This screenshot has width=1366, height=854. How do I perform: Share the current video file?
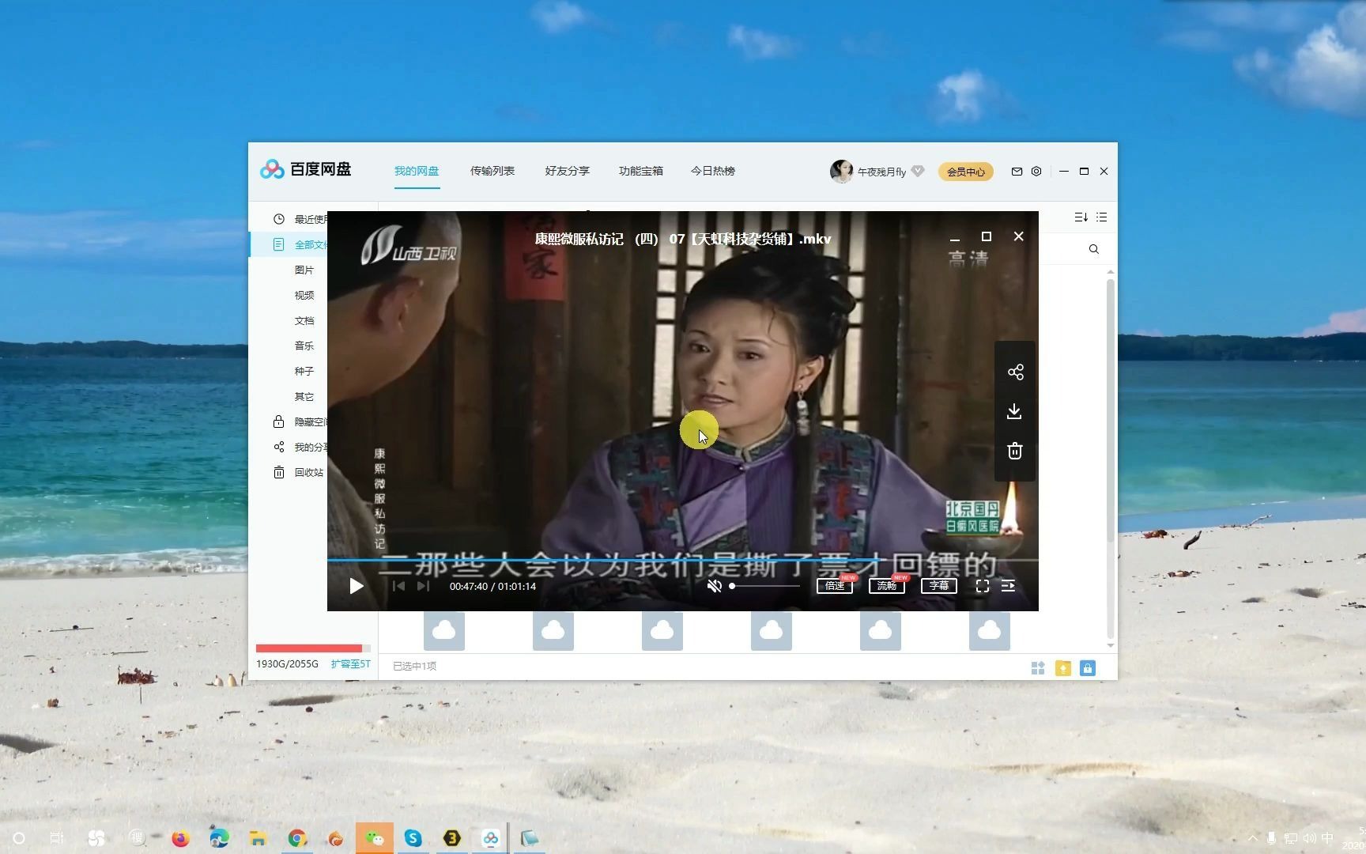pos(1015,372)
